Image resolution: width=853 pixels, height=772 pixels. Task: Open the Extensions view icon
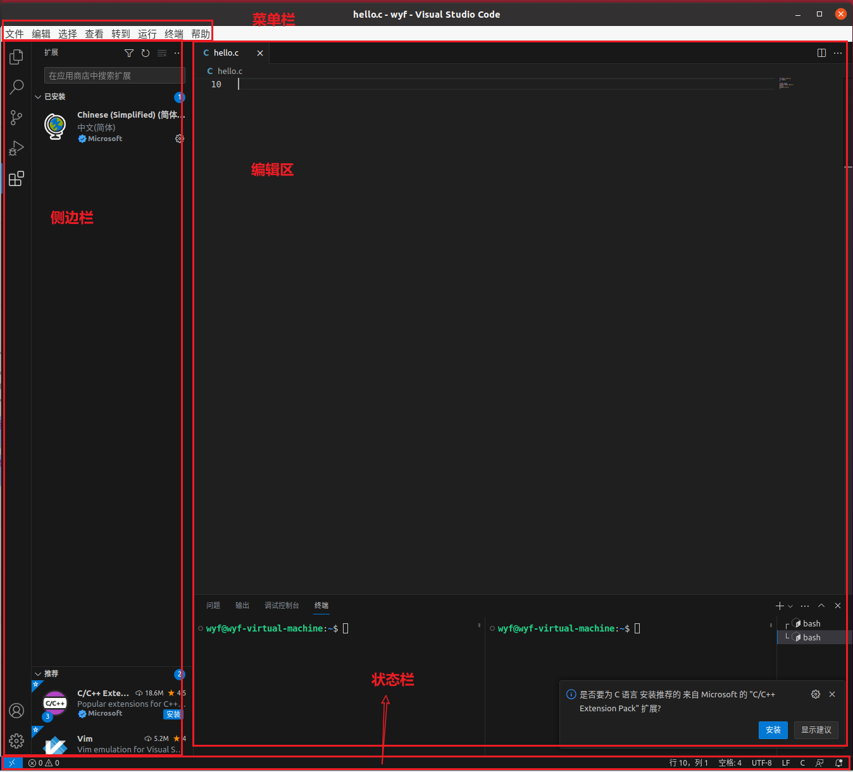(16, 178)
